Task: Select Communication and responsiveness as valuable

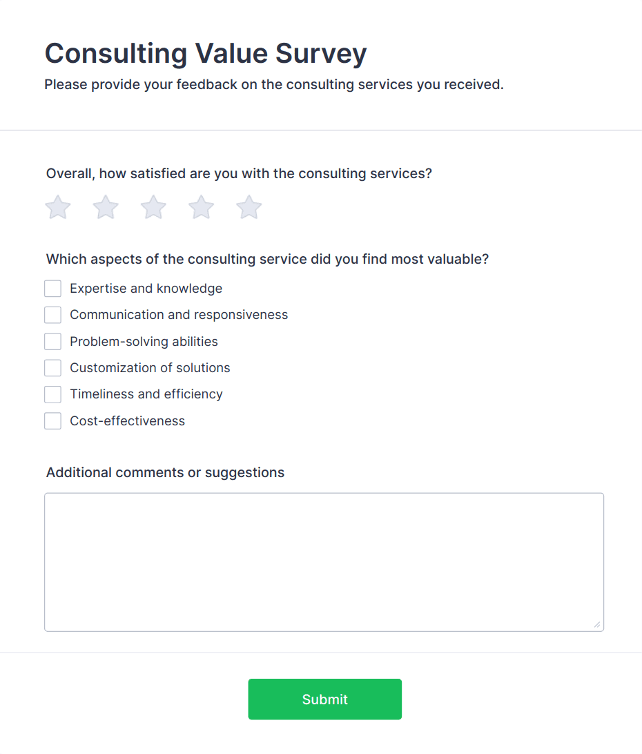Action: click(52, 314)
